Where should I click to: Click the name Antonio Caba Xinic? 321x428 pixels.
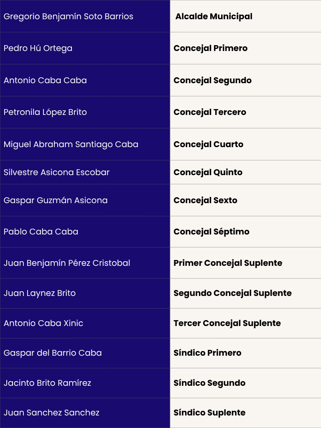click(43, 324)
